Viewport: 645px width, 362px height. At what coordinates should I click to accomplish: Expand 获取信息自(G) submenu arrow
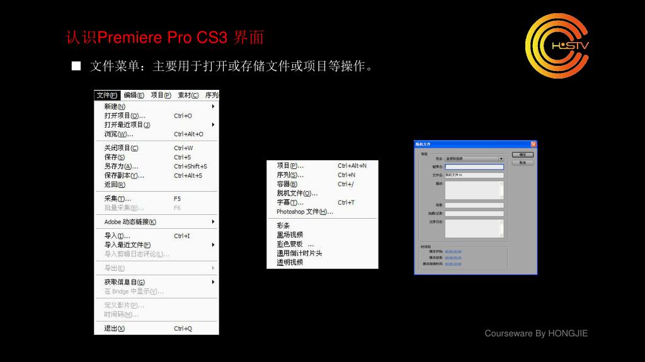tap(213, 282)
